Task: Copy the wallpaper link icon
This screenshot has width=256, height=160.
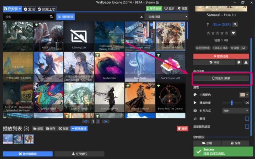Action: 239,62
